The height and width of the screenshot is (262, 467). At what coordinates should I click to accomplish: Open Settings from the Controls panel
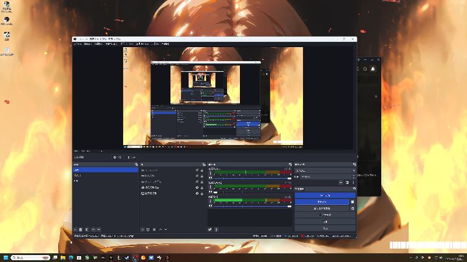pyautogui.click(x=325, y=222)
